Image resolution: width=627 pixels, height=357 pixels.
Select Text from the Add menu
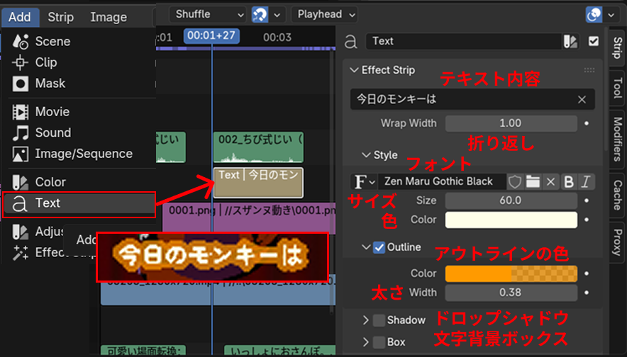click(x=78, y=203)
